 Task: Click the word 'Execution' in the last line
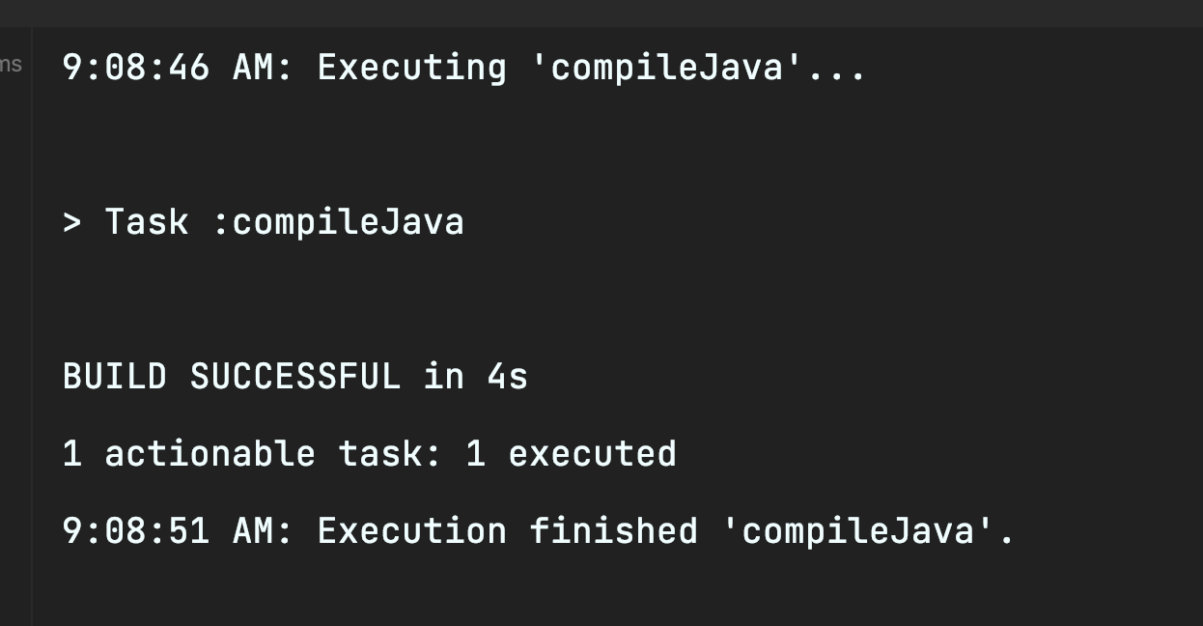(x=411, y=531)
